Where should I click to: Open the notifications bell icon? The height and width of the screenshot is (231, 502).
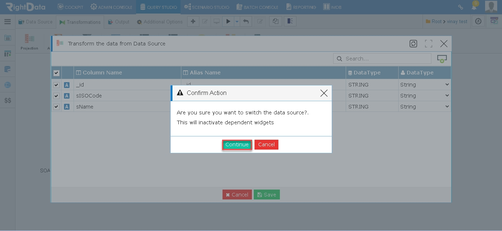[x=474, y=7]
